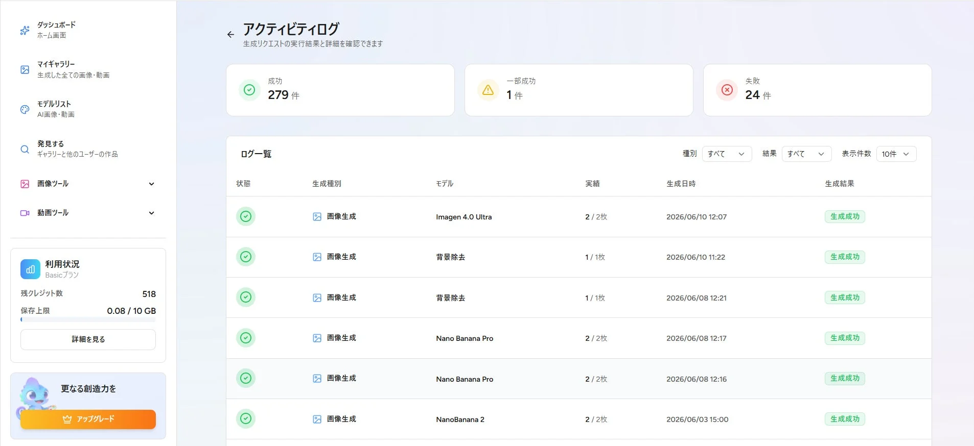Click the 動画ツール camera icon
Screen dimensions: 974x446
tap(25, 213)
